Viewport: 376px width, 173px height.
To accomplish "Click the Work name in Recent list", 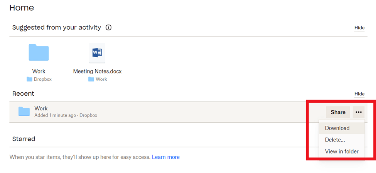I will coord(41,108).
